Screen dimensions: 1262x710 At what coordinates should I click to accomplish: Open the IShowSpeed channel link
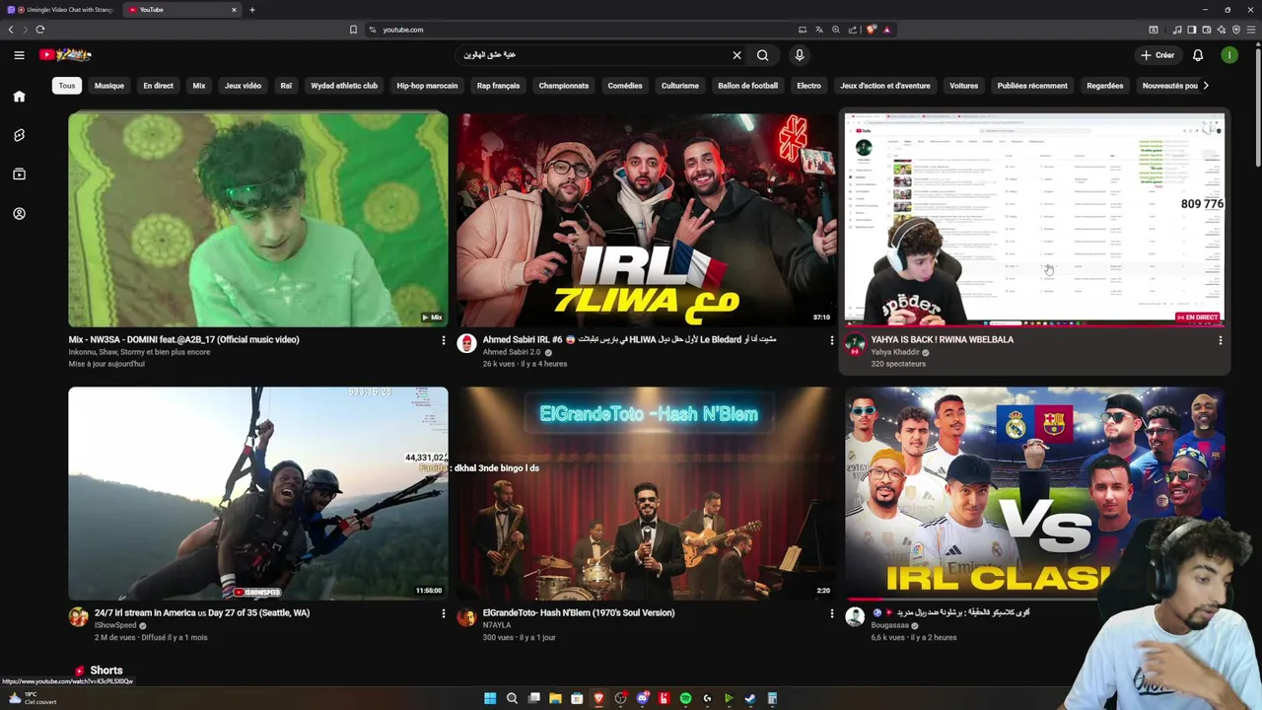click(115, 625)
